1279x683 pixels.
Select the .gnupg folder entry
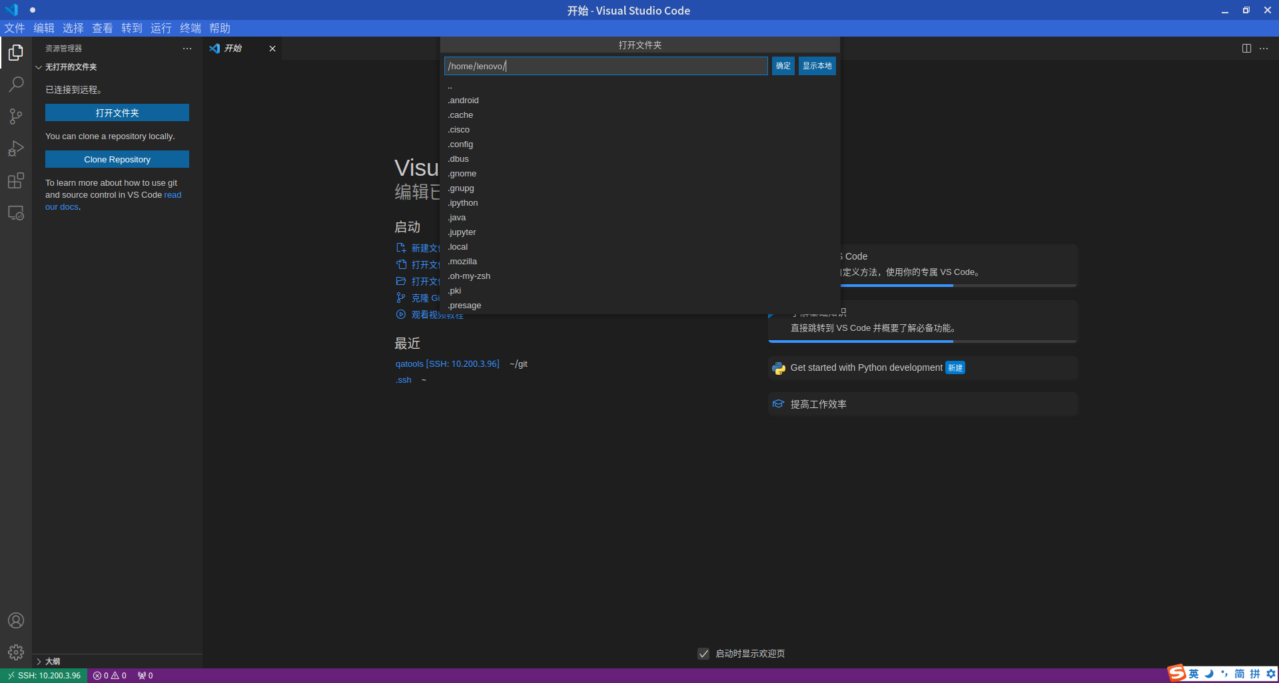[x=639, y=188]
